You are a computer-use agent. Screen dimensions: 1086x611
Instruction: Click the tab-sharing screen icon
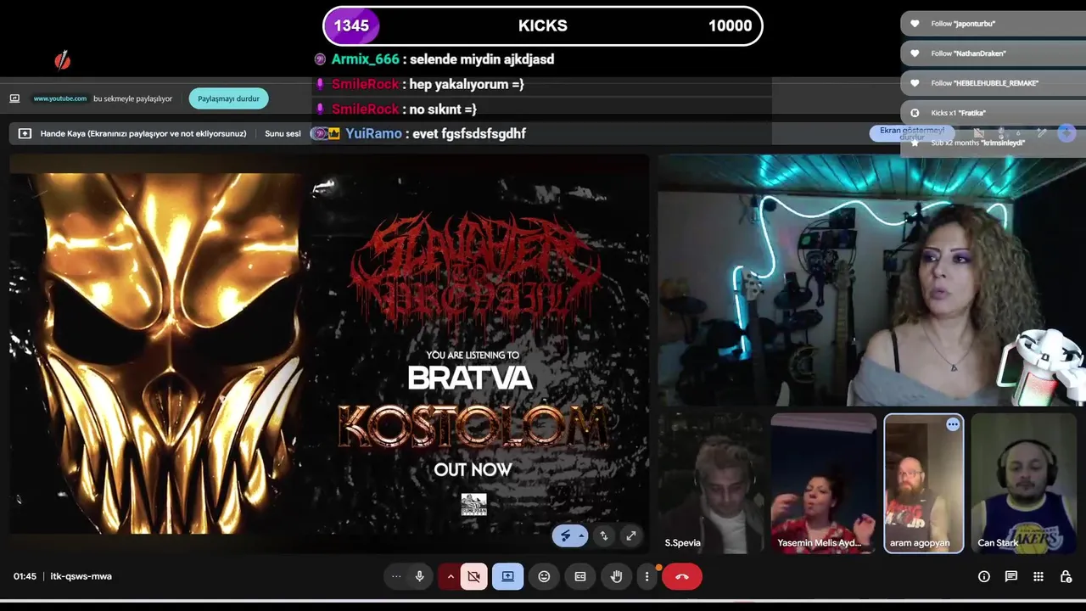pos(14,98)
